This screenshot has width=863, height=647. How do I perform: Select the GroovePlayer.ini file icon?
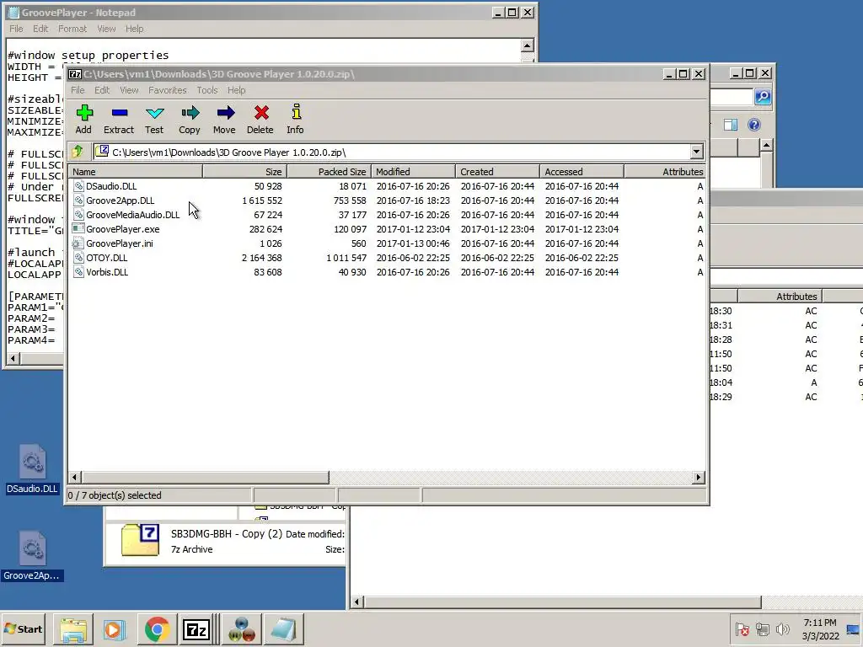click(78, 243)
